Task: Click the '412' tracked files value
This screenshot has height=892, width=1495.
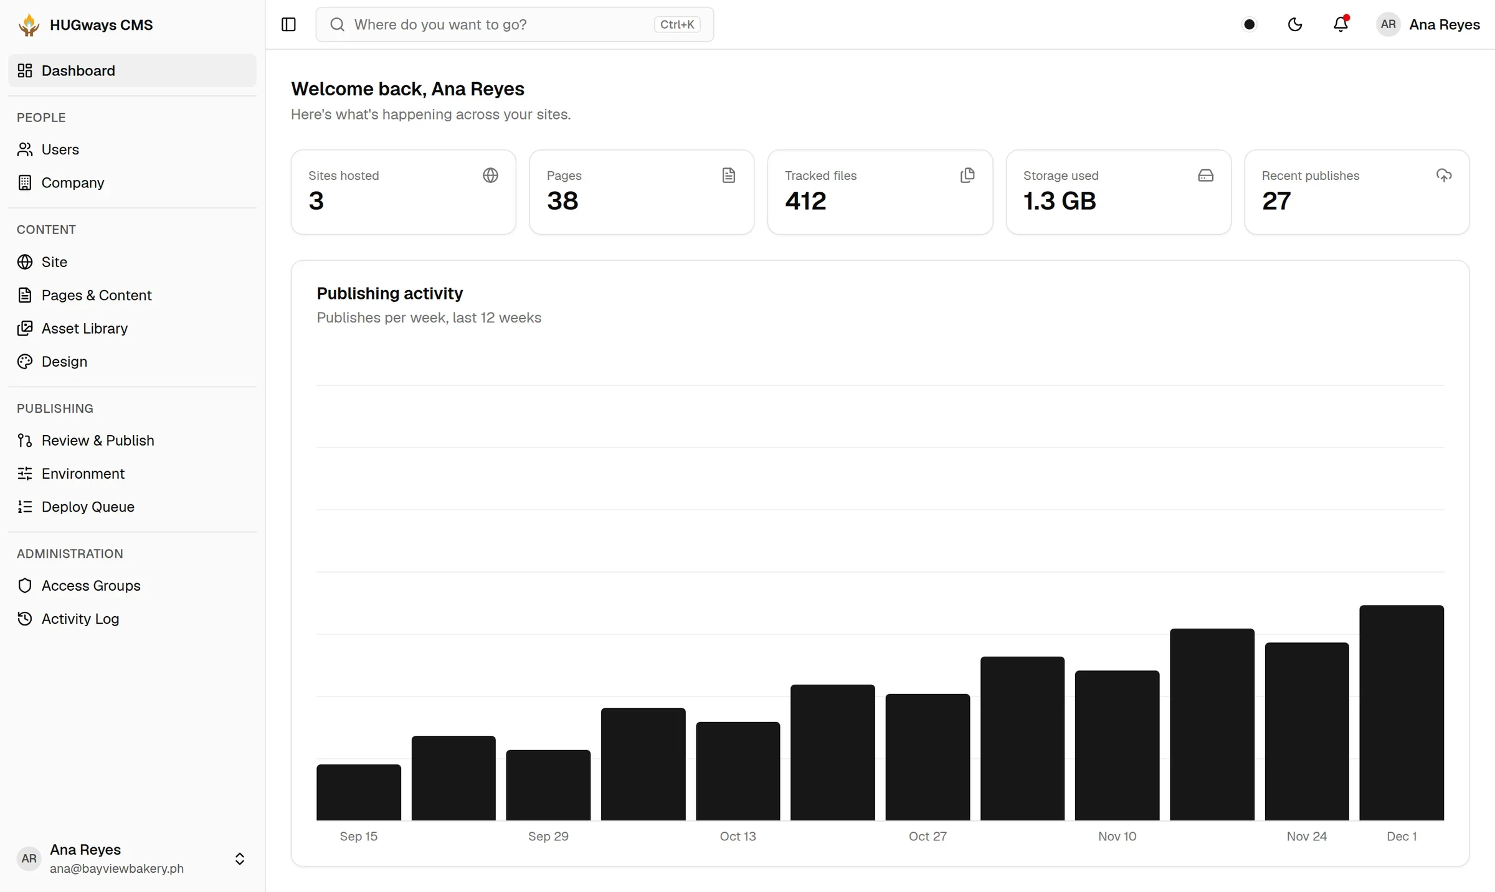Action: pyautogui.click(x=805, y=201)
